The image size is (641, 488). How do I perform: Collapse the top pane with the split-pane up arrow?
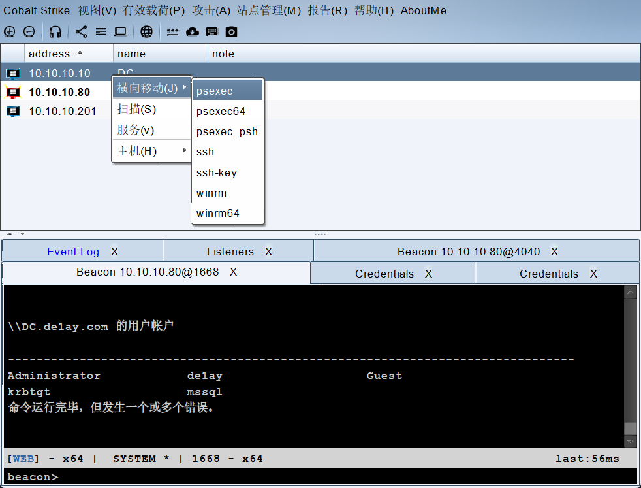click(x=10, y=234)
